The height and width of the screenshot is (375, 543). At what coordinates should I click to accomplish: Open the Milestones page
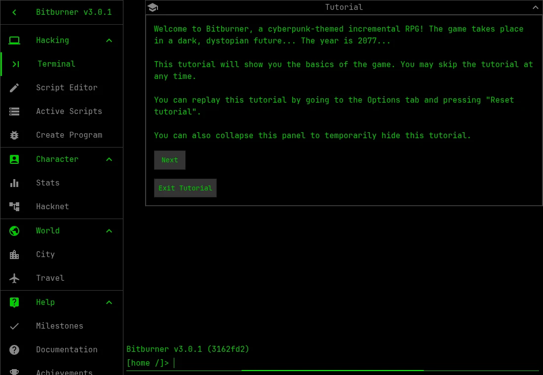(62, 326)
